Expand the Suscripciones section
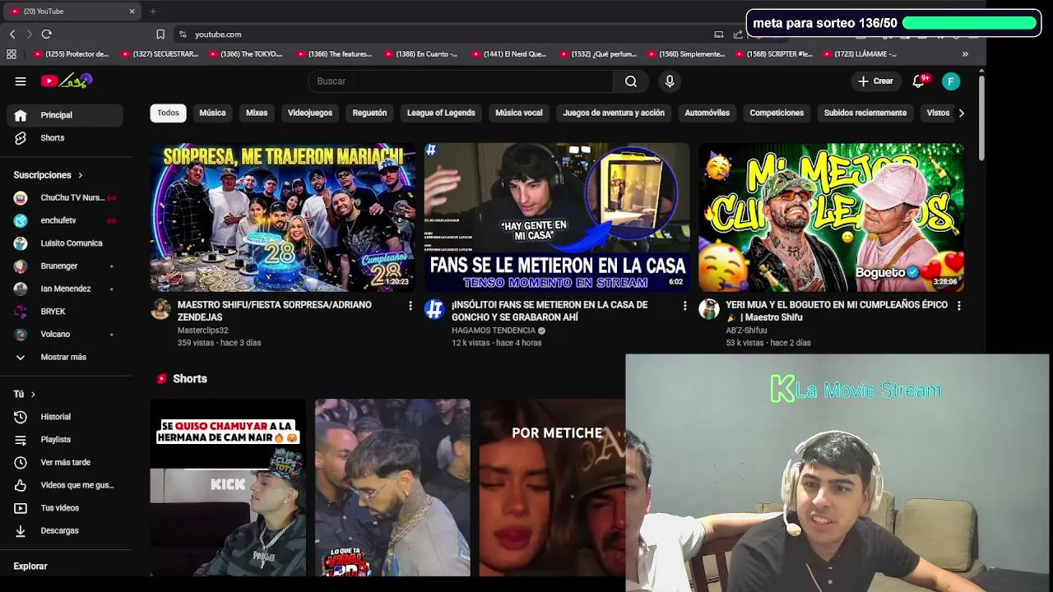 pyautogui.click(x=48, y=175)
